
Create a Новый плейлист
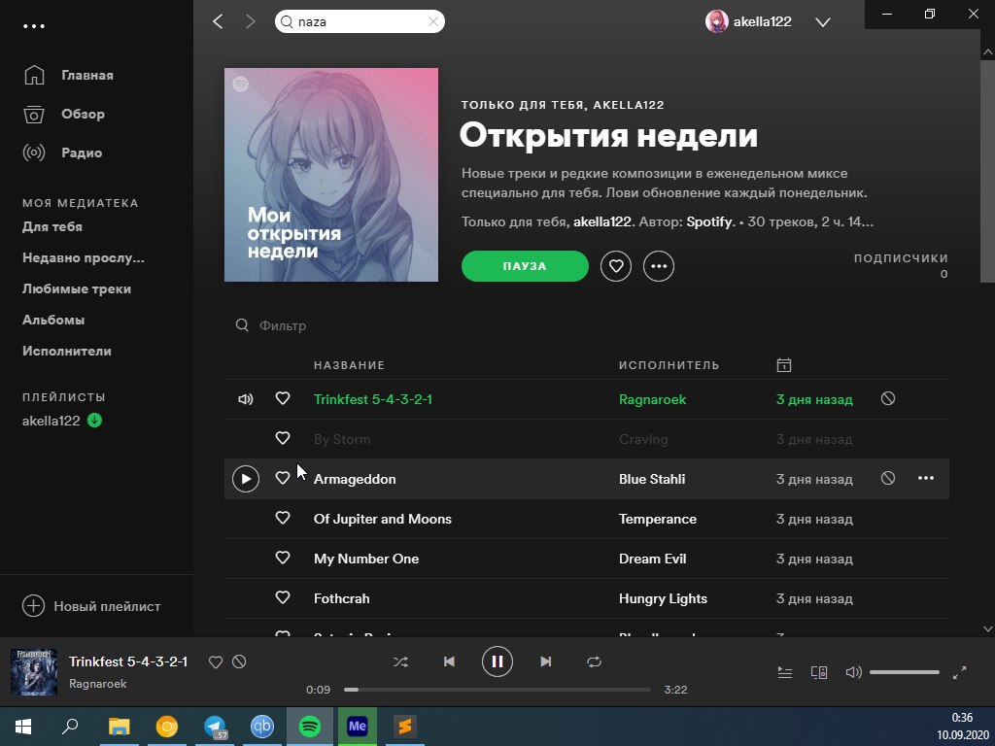[x=91, y=606]
